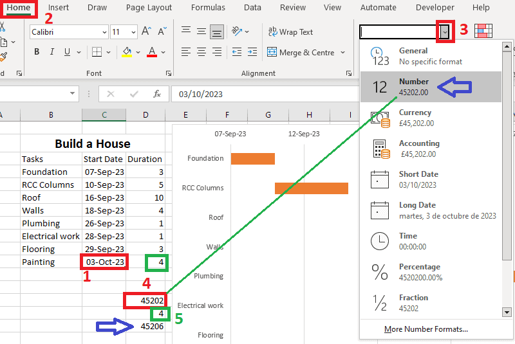Open the Formulas ribbon tab
515x344 pixels.
[208, 8]
